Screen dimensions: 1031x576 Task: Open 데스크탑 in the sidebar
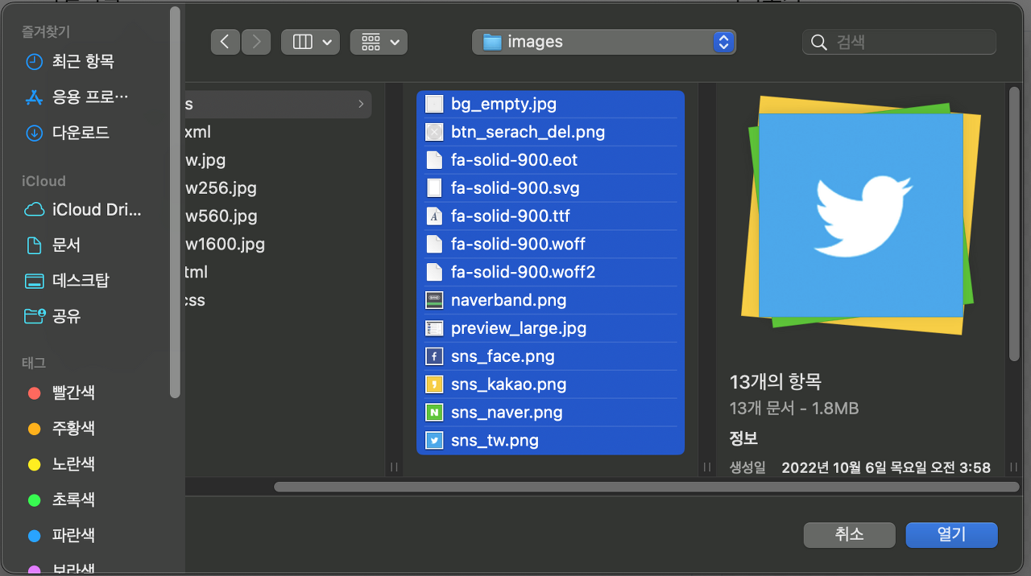tap(81, 281)
